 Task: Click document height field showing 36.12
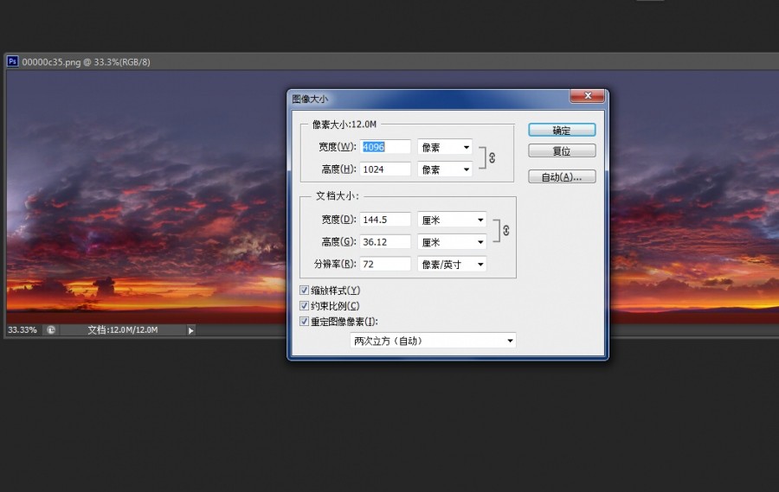point(385,242)
